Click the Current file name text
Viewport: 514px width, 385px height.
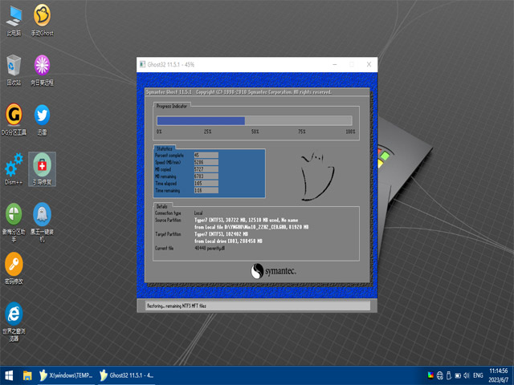tap(210, 248)
